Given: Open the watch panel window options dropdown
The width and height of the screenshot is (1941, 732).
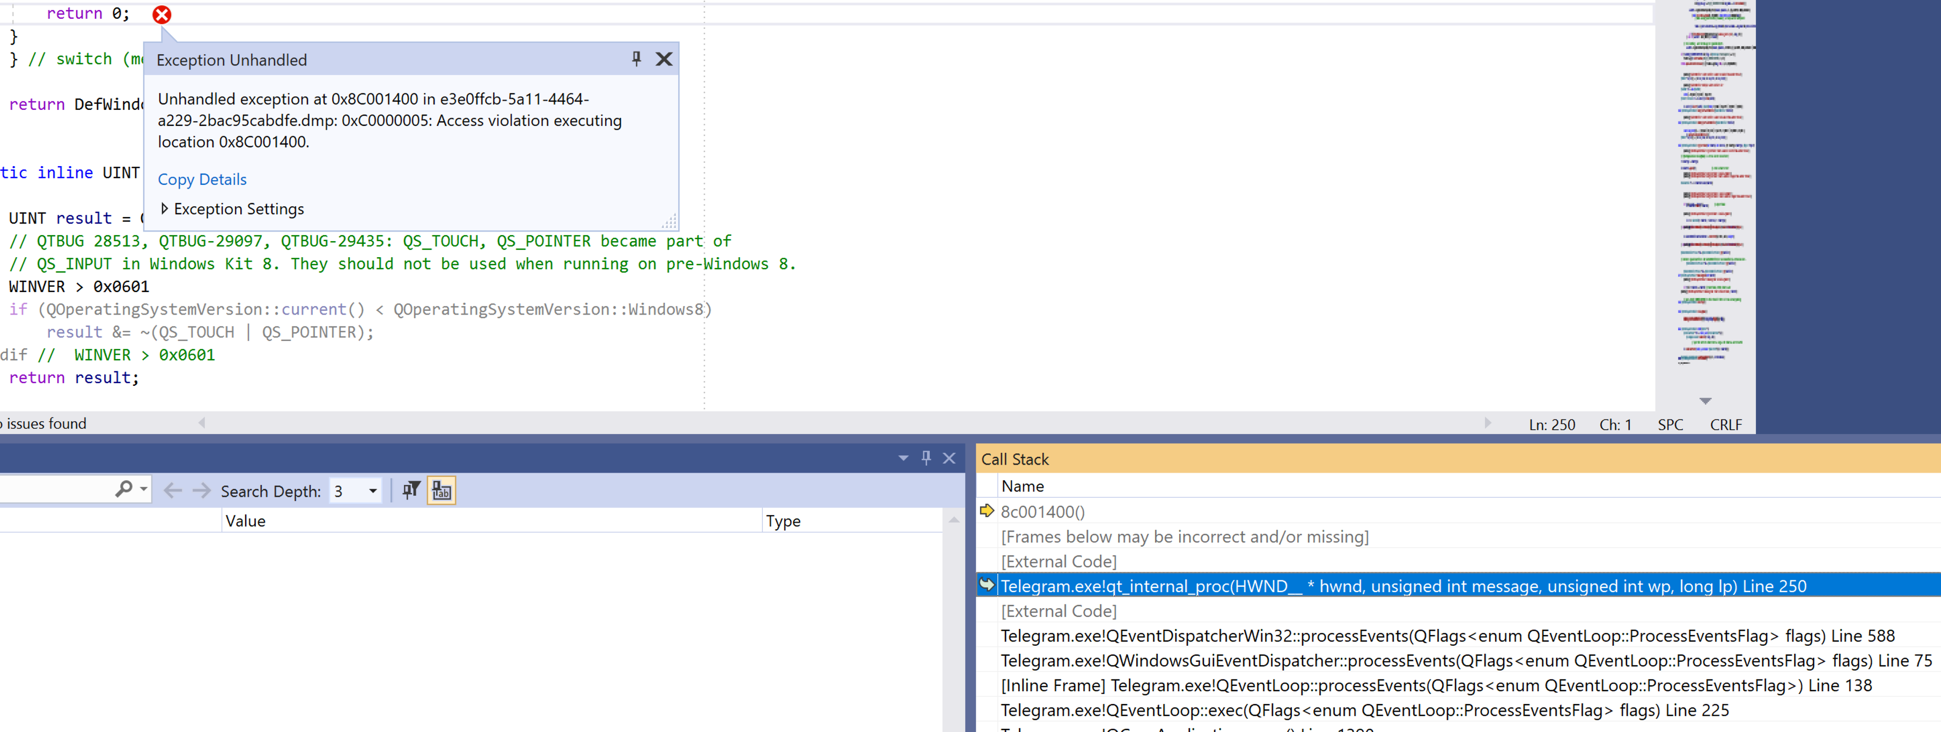Looking at the screenshot, I should click(903, 458).
